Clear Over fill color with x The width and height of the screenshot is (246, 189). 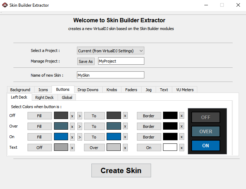(72, 126)
